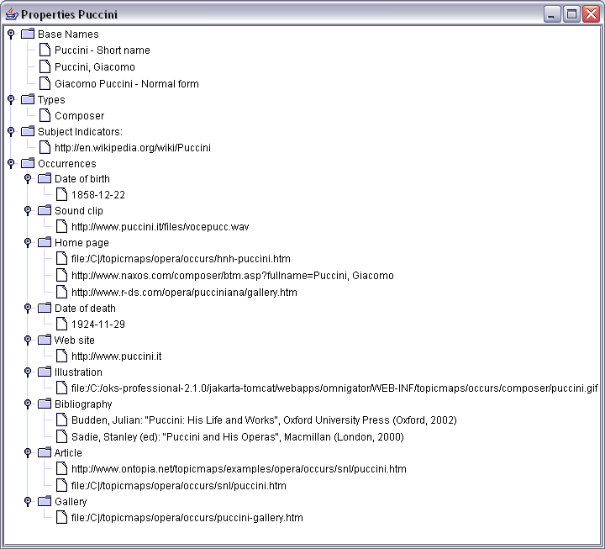Select the Date of death label
The image size is (605, 549).
pos(85,309)
